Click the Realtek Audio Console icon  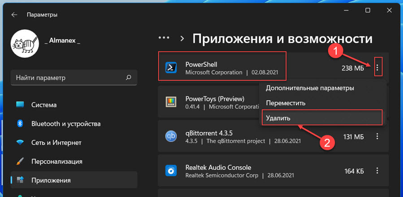(171, 171)
